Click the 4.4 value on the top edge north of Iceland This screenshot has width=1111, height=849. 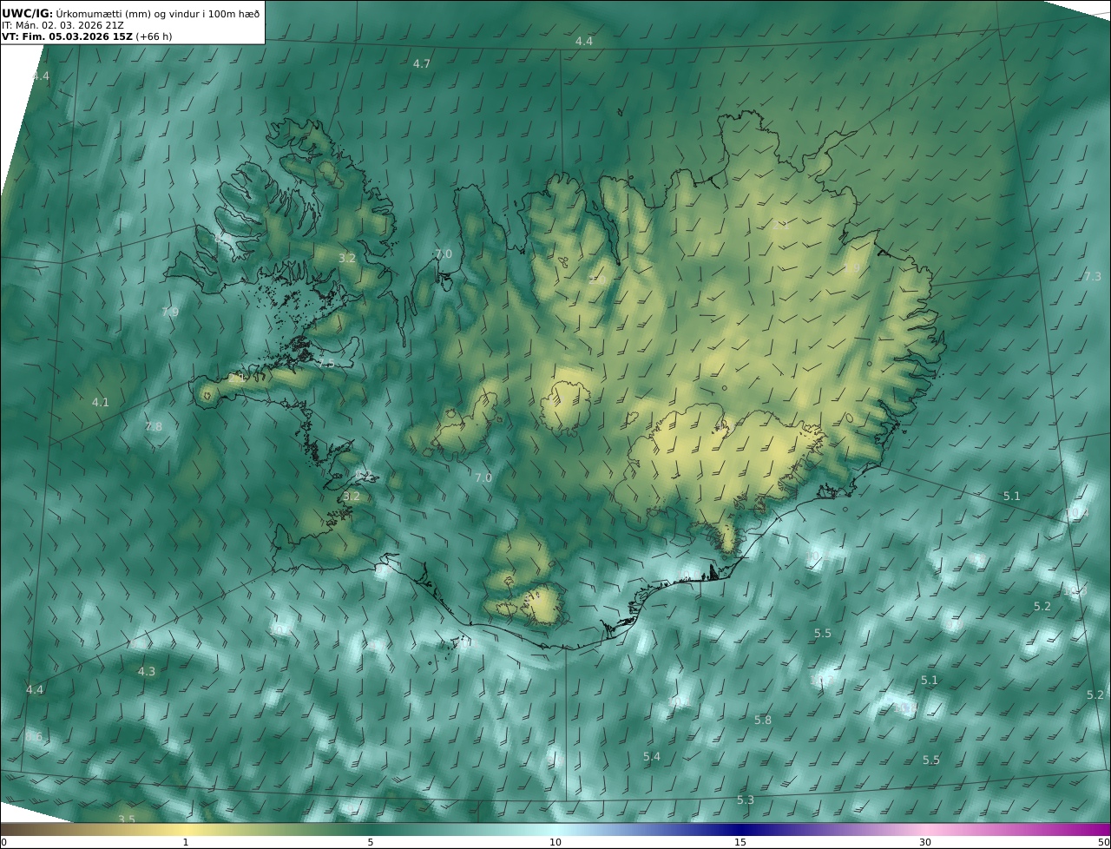tap(584, 42)
